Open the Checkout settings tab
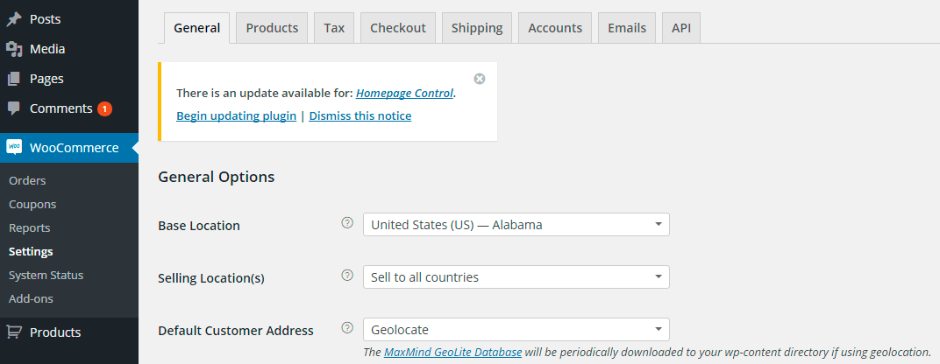This screenshot has height=364, width=940. pos(398,28)
